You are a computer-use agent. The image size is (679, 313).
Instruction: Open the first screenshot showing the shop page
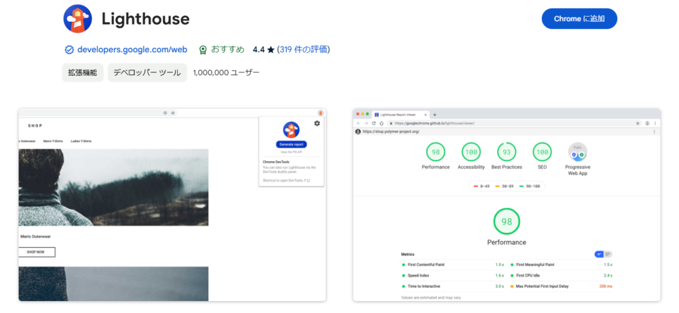click(172, 205)
